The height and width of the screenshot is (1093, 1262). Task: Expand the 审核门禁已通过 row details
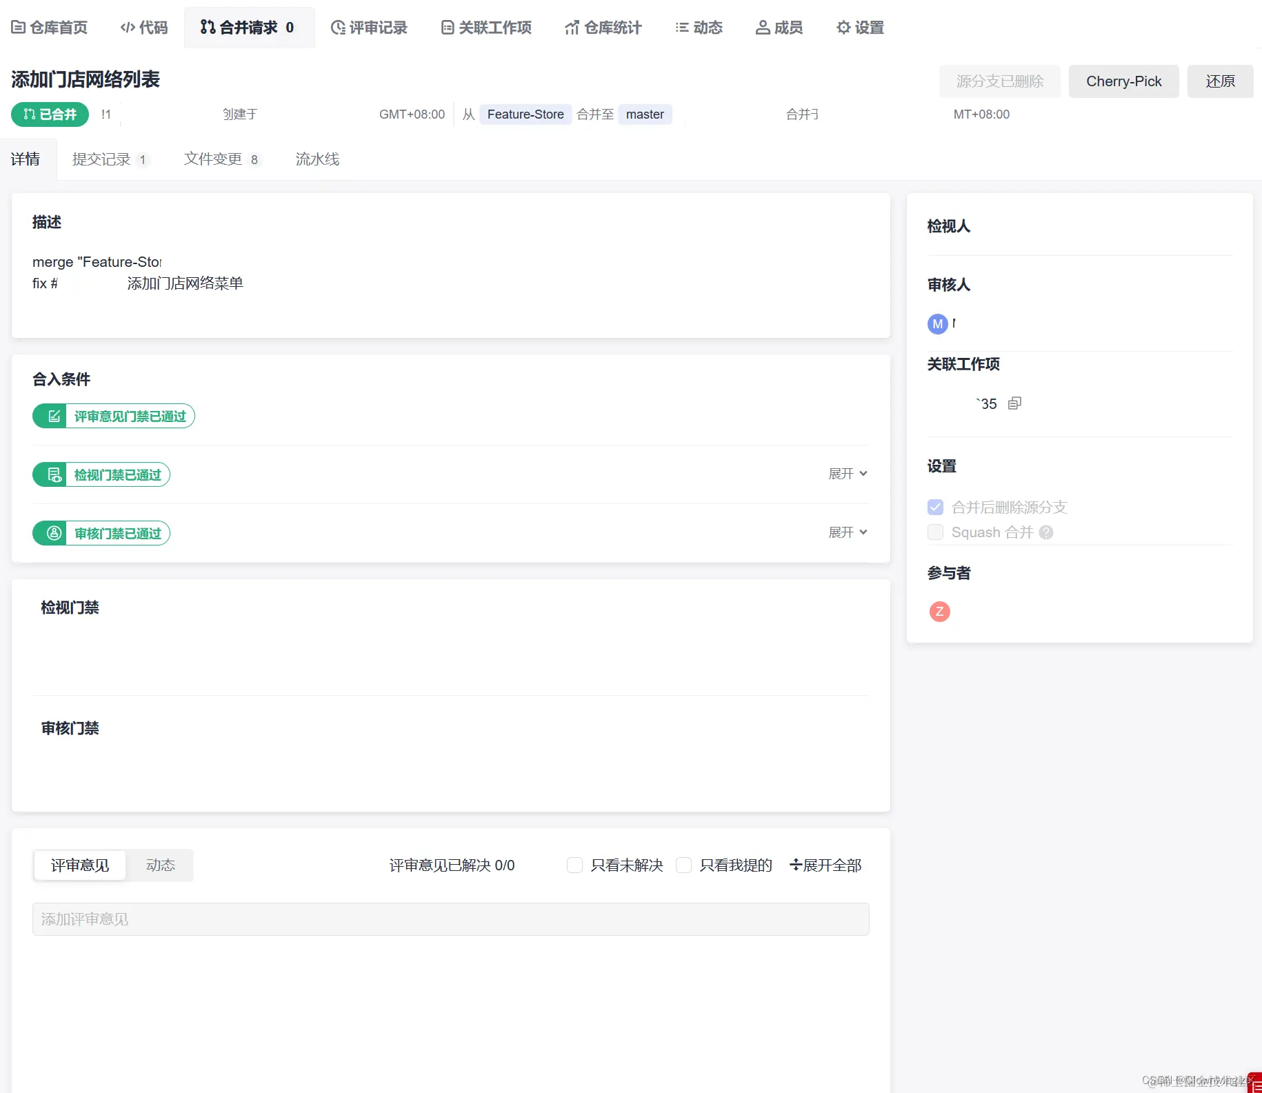tap(848, 532)
